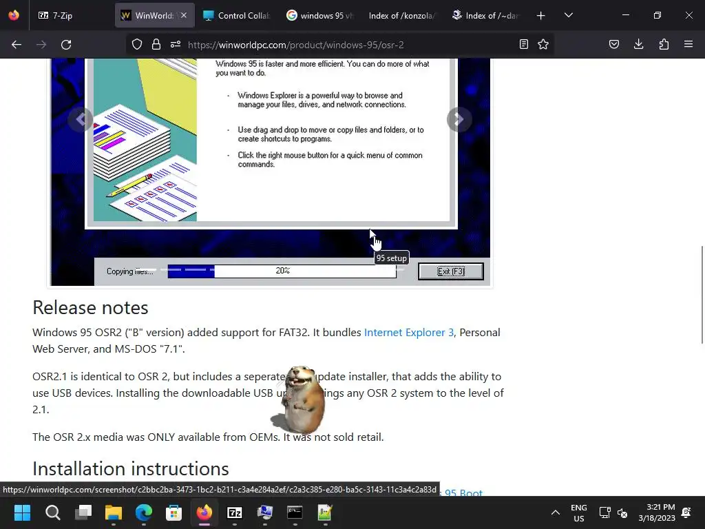Viewport: 705px width, 529px height.
Task: Open the computer monitor app on taskbar
Action: [x=265, y=512]
